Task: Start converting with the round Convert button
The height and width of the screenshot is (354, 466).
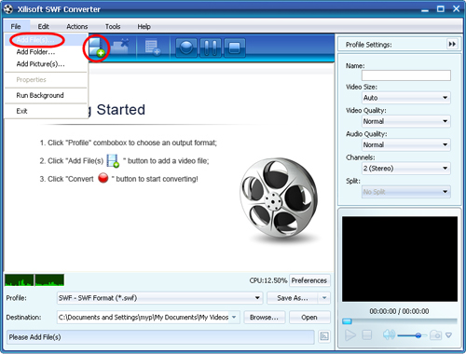Action: pyautogui.click(x=186, y=48)
